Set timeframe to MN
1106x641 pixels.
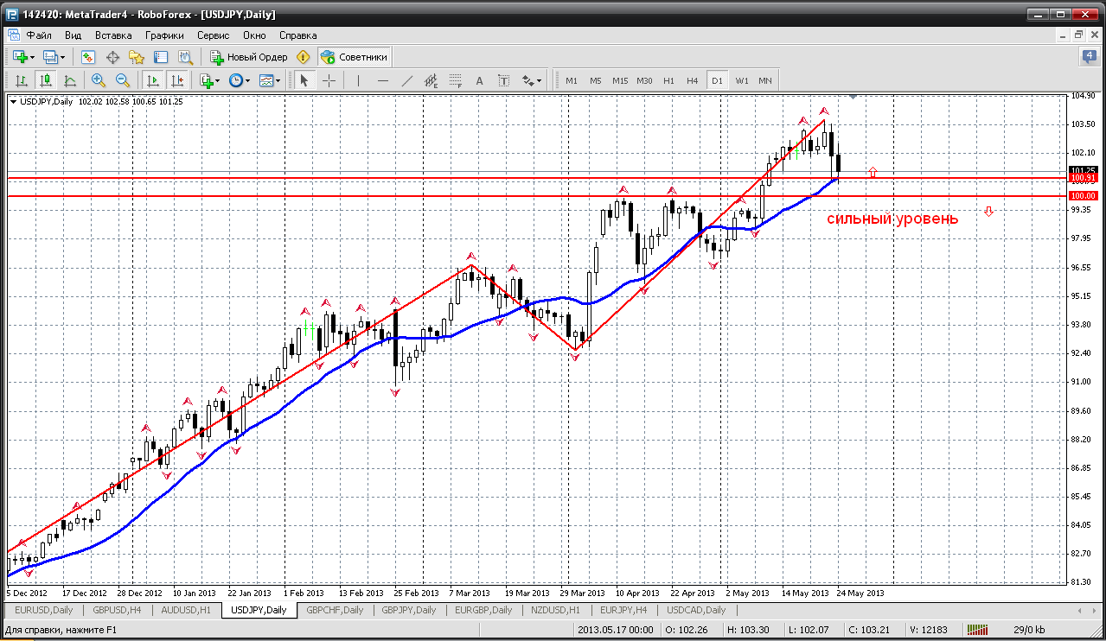coord(765,80)
